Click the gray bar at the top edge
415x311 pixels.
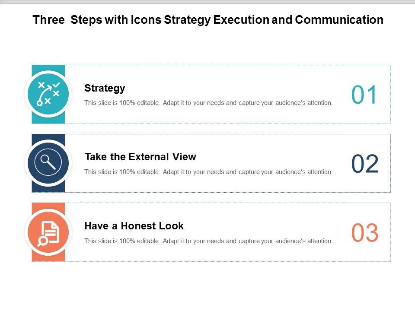[207, 2]
